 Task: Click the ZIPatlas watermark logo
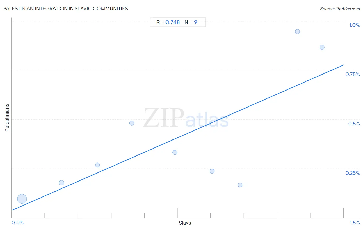pos(186,118)
